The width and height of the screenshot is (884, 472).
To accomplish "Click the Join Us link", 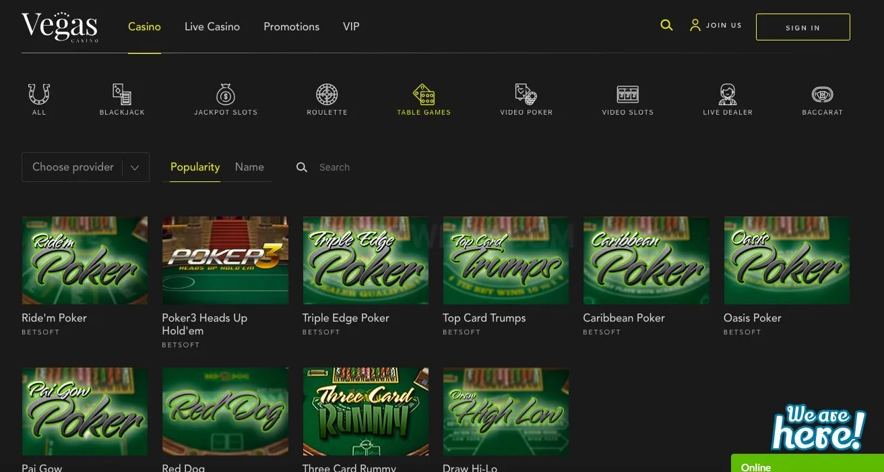I will click(x=724, y=25).
